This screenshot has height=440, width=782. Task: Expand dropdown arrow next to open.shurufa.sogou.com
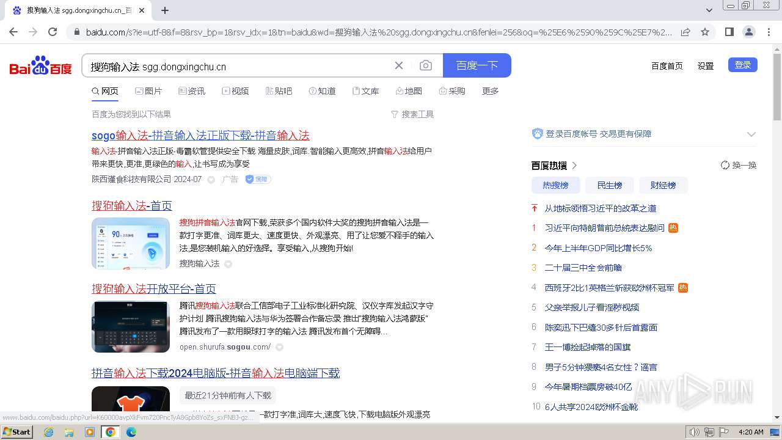coord(279,347)
